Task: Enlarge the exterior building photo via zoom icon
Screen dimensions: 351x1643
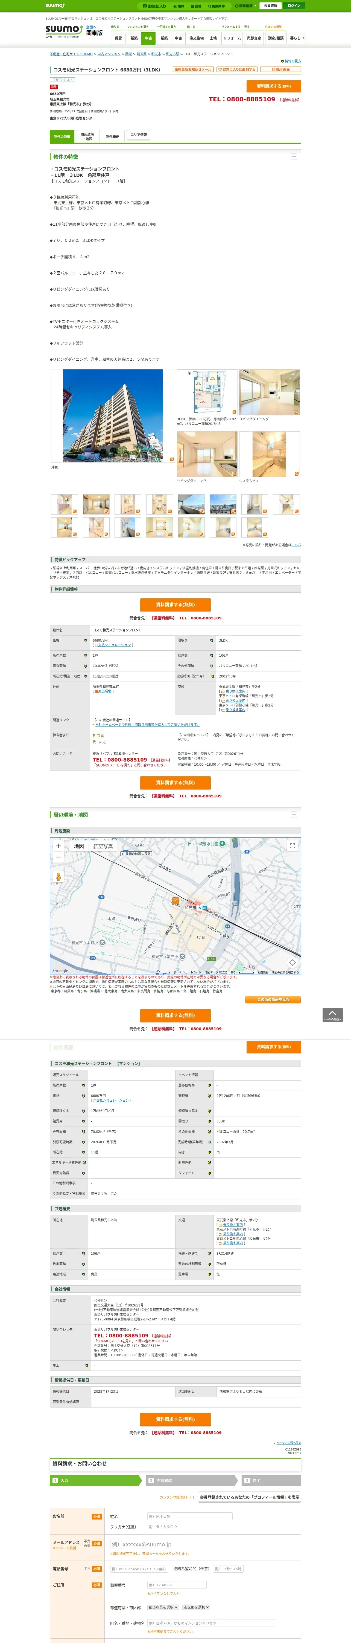Action: [171, 459]
